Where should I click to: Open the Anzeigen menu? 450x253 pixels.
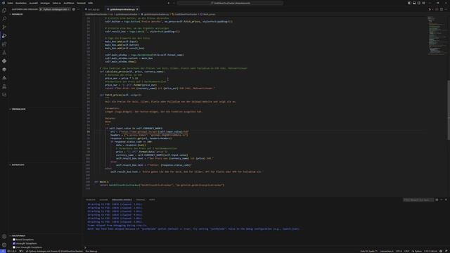point(45,3)
